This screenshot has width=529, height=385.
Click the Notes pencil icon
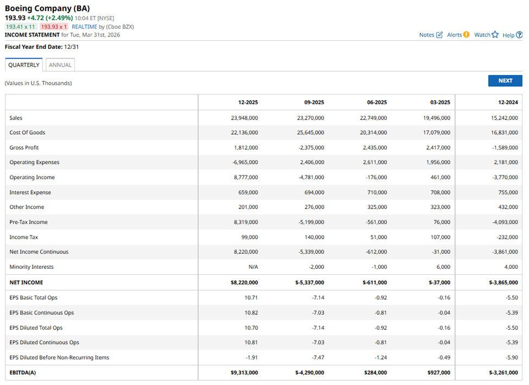439,35
